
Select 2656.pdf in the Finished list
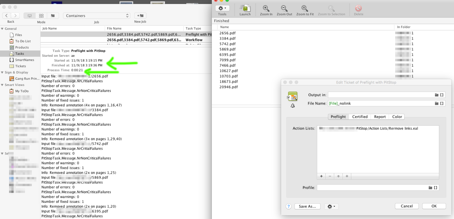click(x=227, y=33)
